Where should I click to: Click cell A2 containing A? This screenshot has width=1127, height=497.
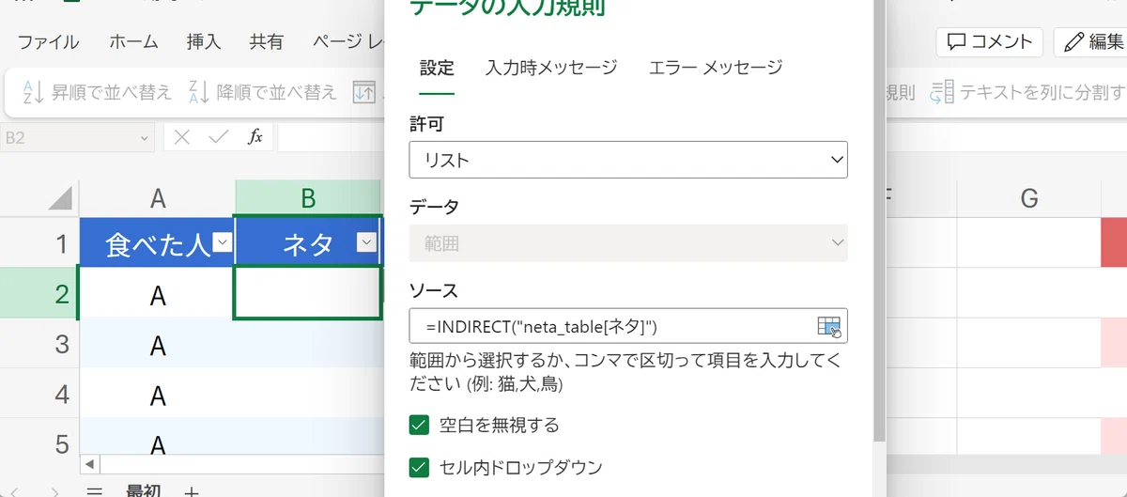point(158,294)
